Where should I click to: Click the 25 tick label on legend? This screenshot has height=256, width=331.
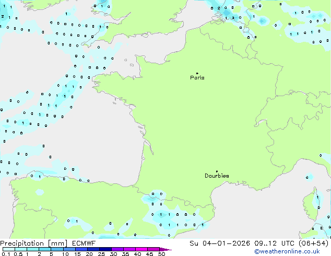point(101,254)
